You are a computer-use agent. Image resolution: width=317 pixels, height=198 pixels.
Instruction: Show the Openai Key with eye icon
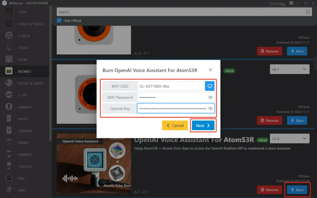(x=210, y=109)
